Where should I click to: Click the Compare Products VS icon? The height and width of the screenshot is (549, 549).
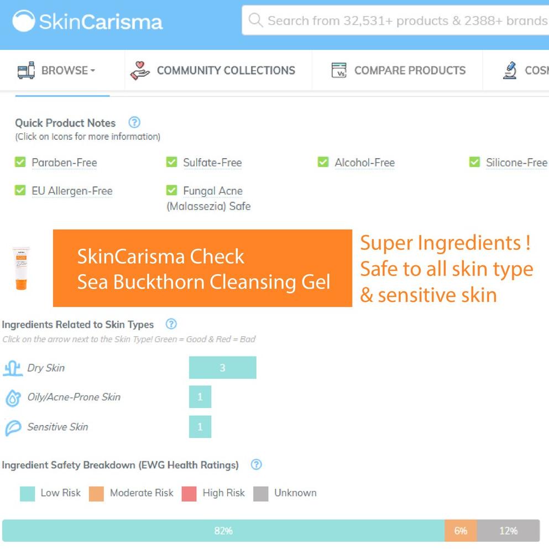pyautogui.click(x=338, y=70)
